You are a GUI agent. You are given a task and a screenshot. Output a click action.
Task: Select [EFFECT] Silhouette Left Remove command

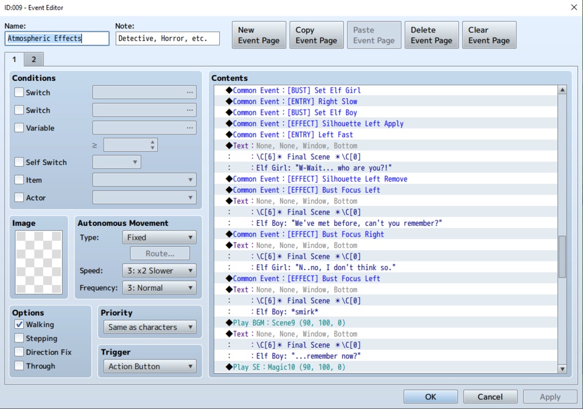pyautogui.click(x=385, y=179)
